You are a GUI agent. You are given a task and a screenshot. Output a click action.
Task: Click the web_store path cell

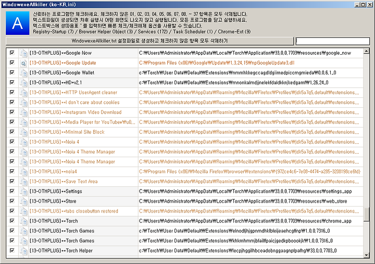[x=243, y=202]
